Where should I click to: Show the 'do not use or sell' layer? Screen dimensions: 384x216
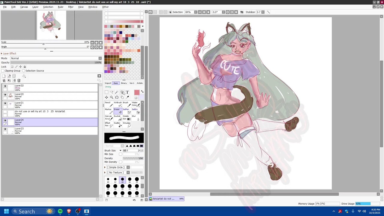[5, 112]
